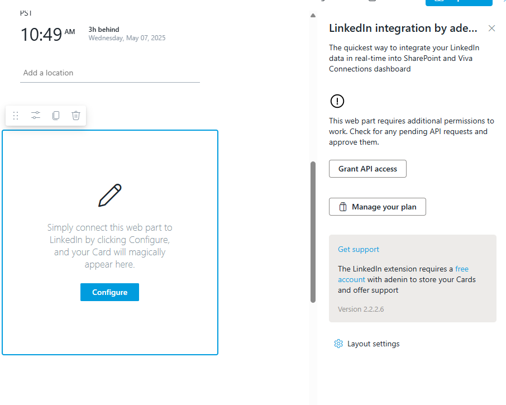Image resolution: width=506 pixels, height=405 pixels.
Task: Click the scrollbar up arrow
Action: 313,15
